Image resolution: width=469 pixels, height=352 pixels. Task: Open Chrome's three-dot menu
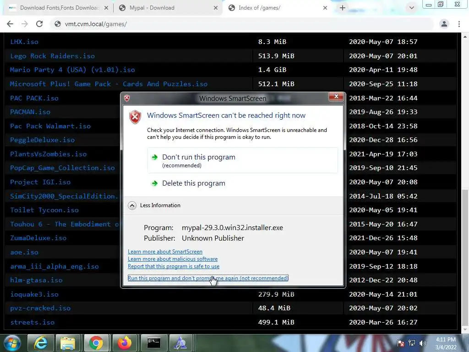click(x=459, y=24)
